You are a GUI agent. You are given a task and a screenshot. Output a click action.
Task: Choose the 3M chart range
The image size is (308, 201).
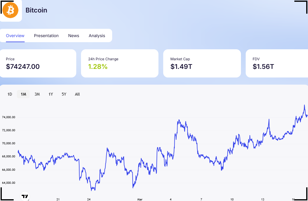point(37,94)
